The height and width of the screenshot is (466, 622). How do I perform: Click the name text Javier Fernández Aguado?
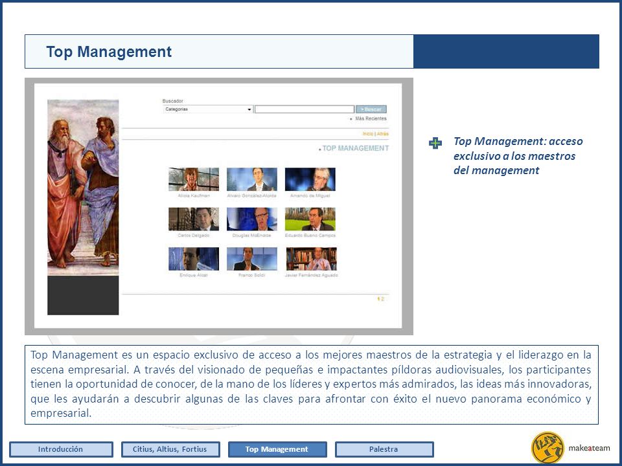tap(312, 275)
